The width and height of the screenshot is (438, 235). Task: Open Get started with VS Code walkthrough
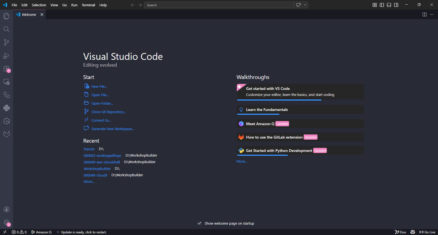(300, 92)
